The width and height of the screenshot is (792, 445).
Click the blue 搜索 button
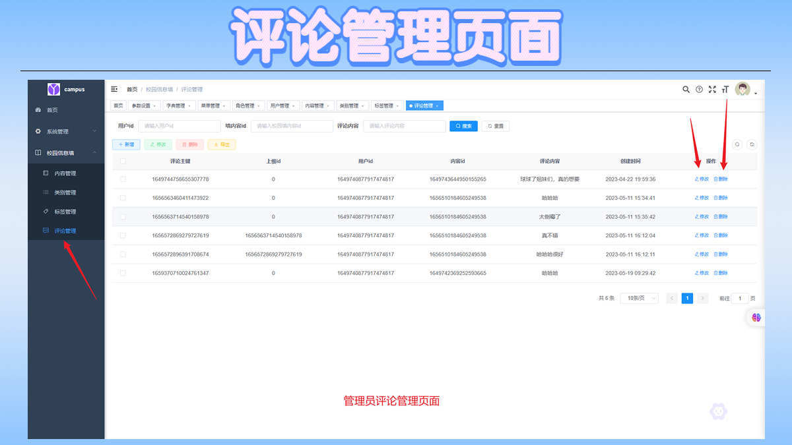pos(463,126)
